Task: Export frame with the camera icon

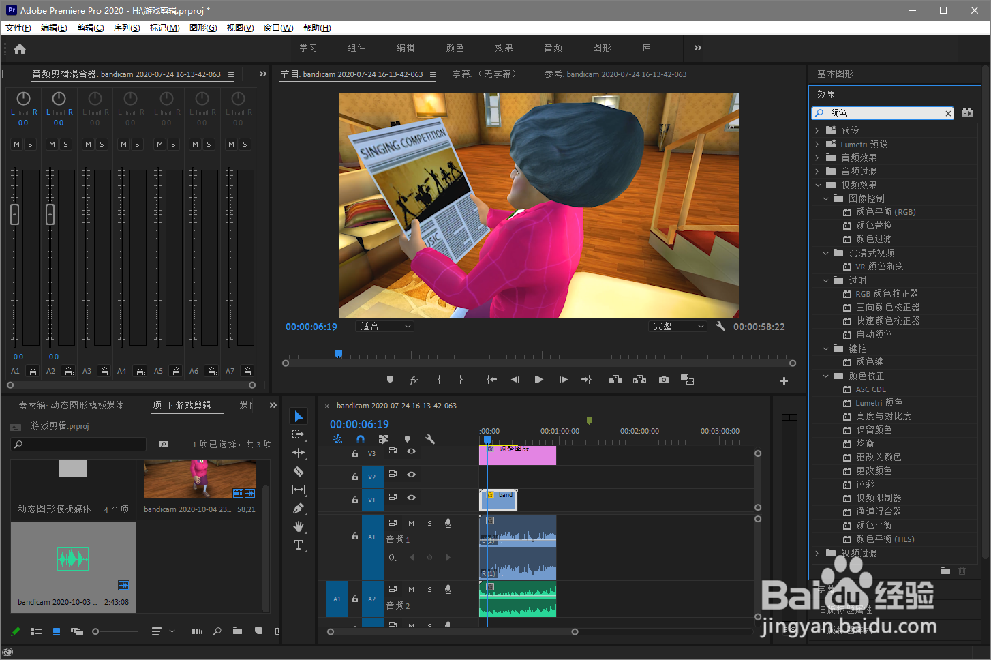Action: tap(664, 380)
